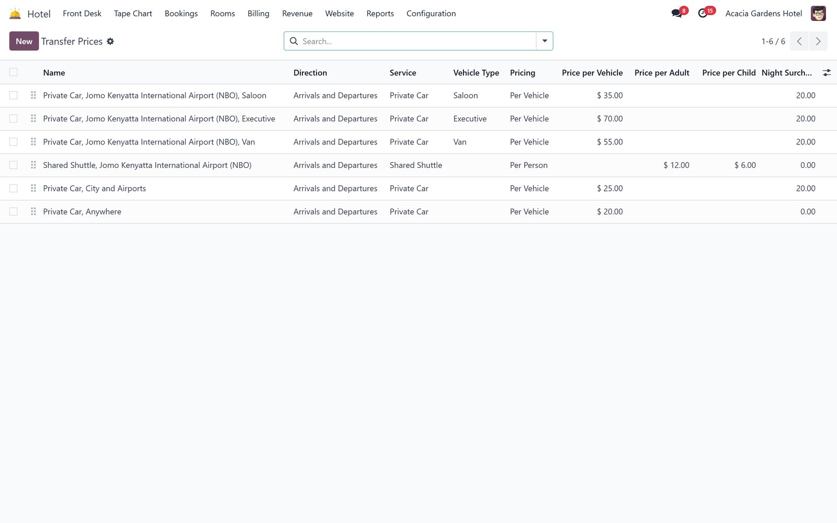Viewport: 837px width, 523px height.
Task: Sort by the Direction column header
Action: 310,73
